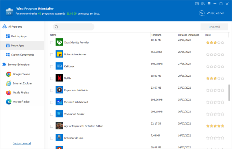Click the Desktop Apps tiles icon
This screenshot has width=232, height=149.
click(x=8, y=36)
